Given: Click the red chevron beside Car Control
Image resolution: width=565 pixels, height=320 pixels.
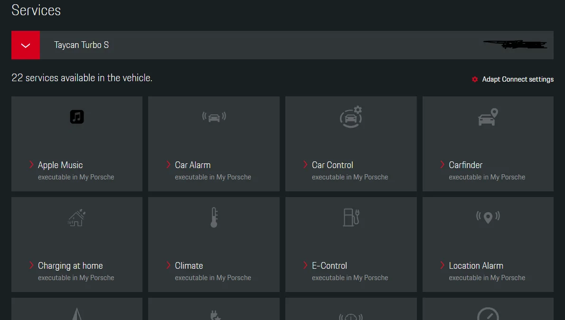Looking at the screenshot, I should [x=305, y=165].
